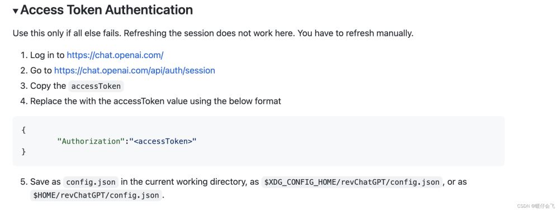Screen dimensions: 559x211
Task: Click step 2 "Go to" text
Action: click(x=41, y=70)
